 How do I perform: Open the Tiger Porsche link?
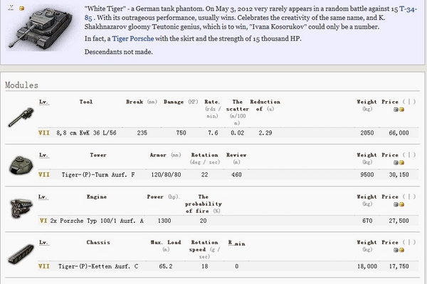coord(133,38)
